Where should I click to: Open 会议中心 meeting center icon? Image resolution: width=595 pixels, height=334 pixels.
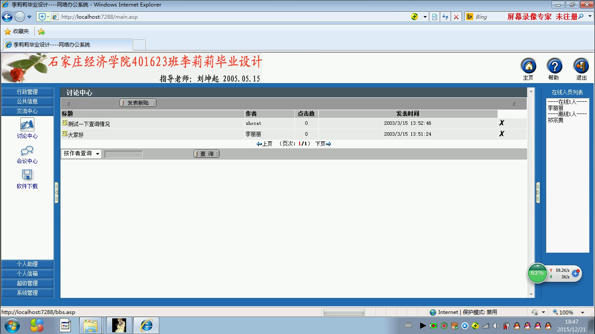(27, 151)
